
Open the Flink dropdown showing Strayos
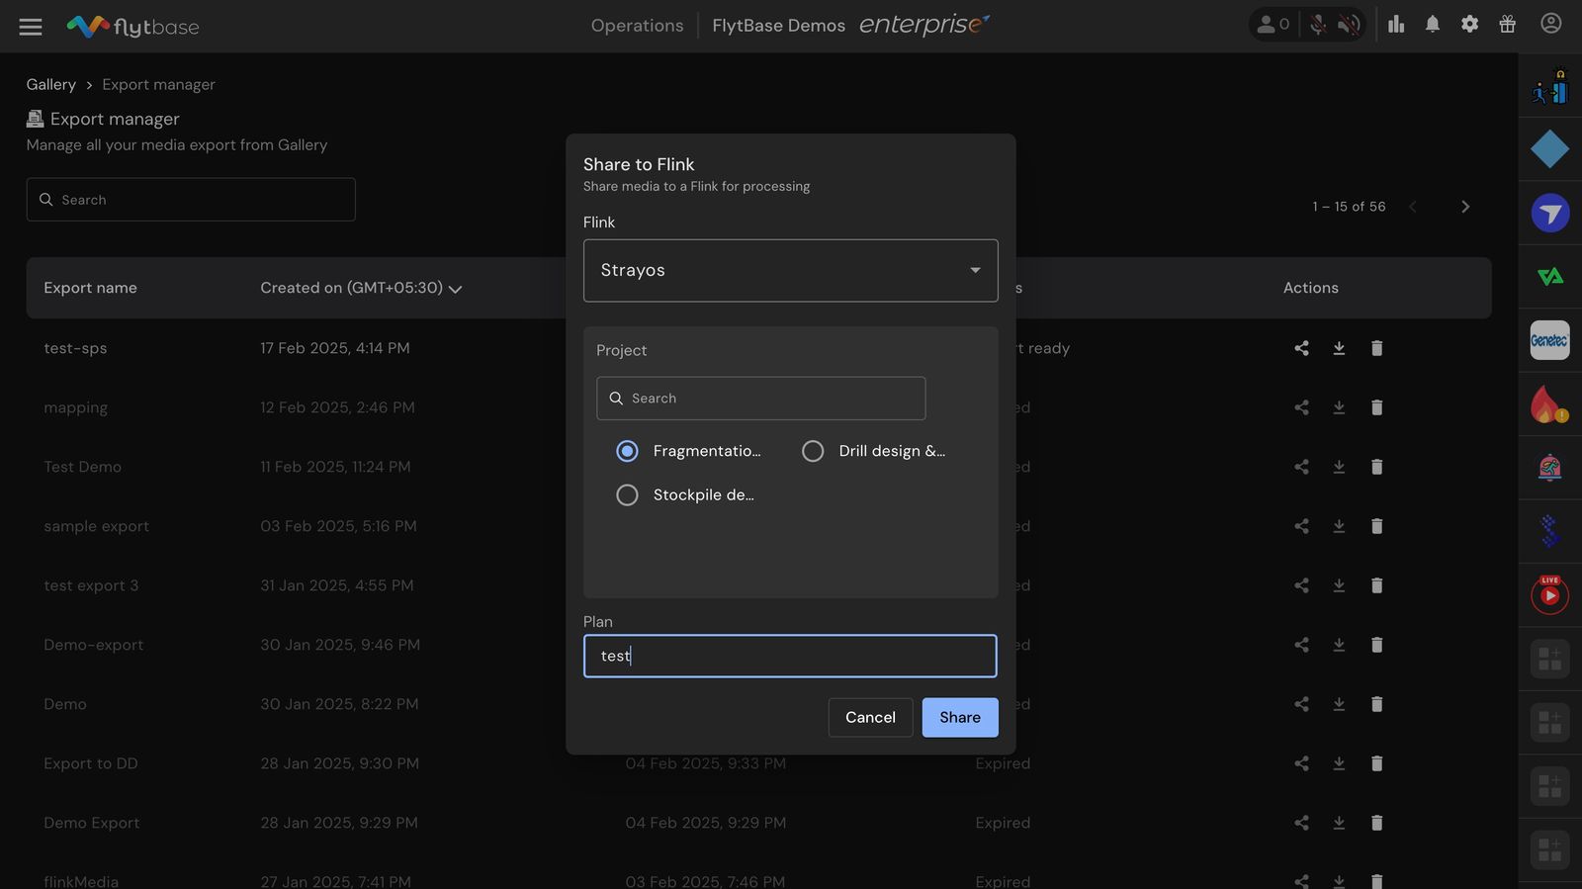[790, 270]
